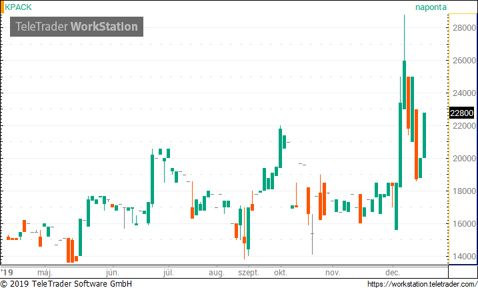Click the KPACK ticker symbol label

tap(18, 7)
